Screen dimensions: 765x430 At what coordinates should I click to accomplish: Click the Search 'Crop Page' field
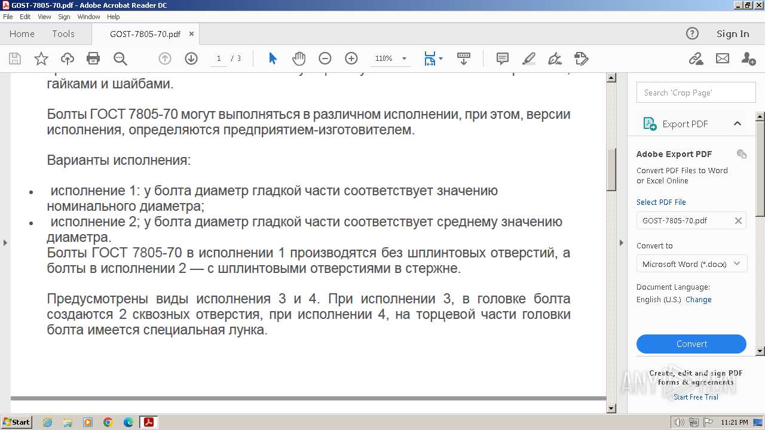tap(696, 93)
